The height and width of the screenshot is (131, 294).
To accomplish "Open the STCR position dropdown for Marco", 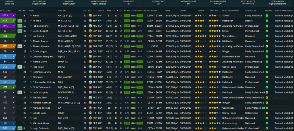I will pos(13,15).
